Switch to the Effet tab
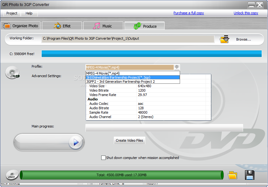Screen dimensions: 268x187 (62, 26)
